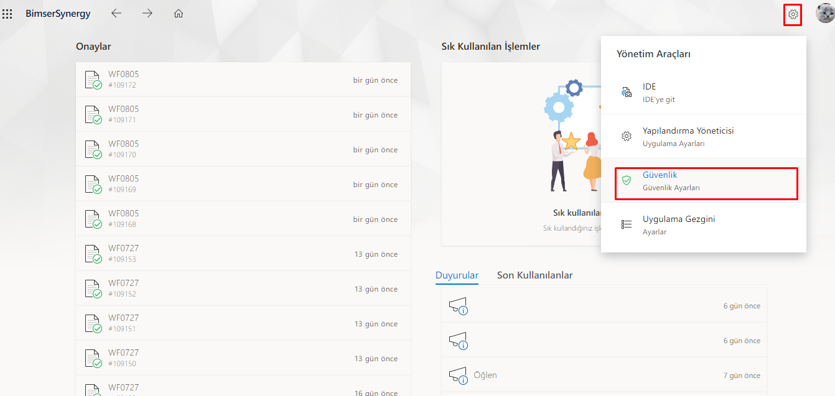
Task: Click the shield icon beside Güvenlik
Action: click(x=627, y=180)
